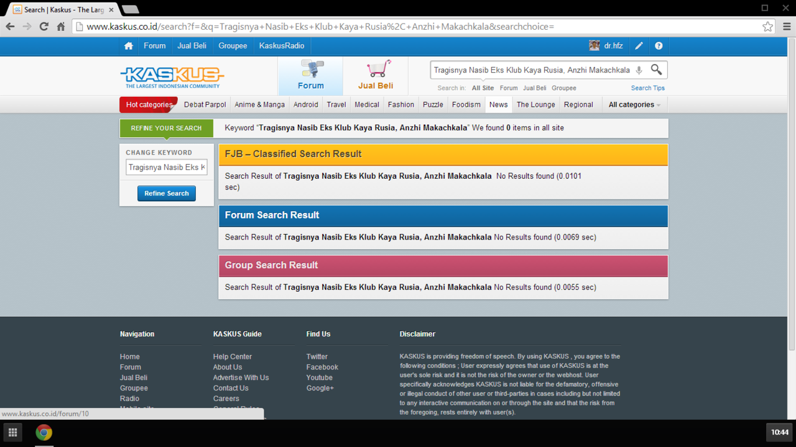Switch to the Forum section tab
This screenshot has height=447, width=796.
click(310, 76)
